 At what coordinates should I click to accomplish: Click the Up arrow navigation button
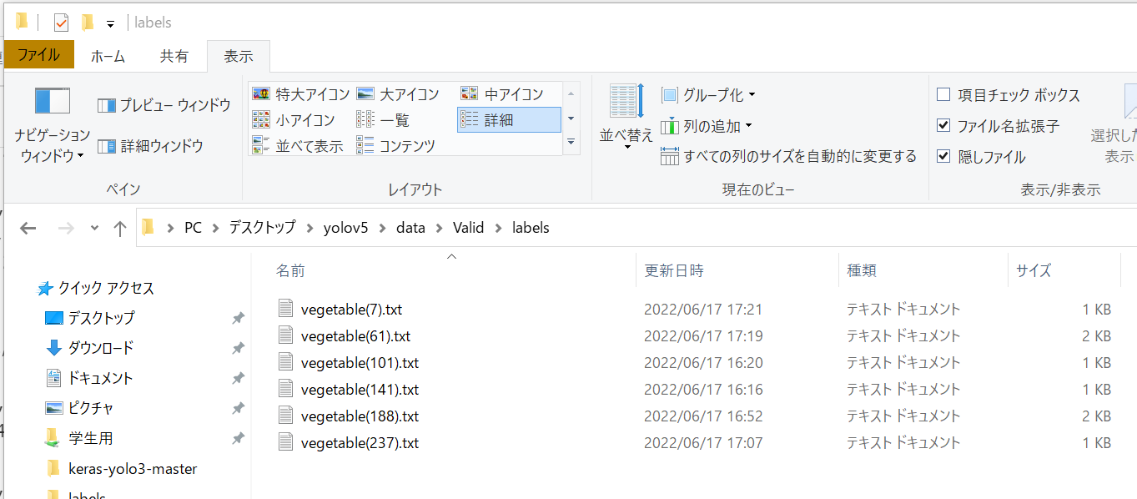pos(119,229)
